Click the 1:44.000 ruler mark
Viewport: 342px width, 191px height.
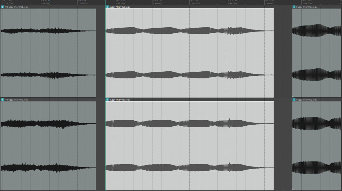[232, 3]
